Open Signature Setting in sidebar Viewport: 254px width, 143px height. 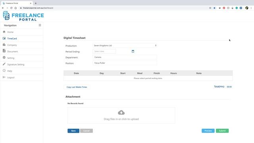tap(21, 64)
